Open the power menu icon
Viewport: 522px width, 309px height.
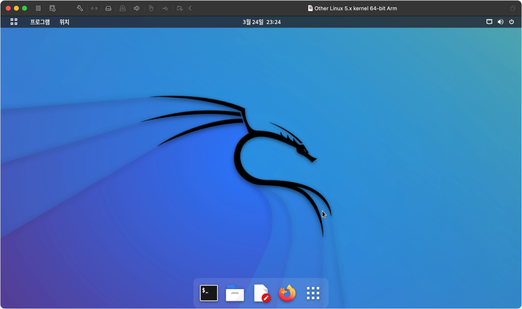point(511,22)
